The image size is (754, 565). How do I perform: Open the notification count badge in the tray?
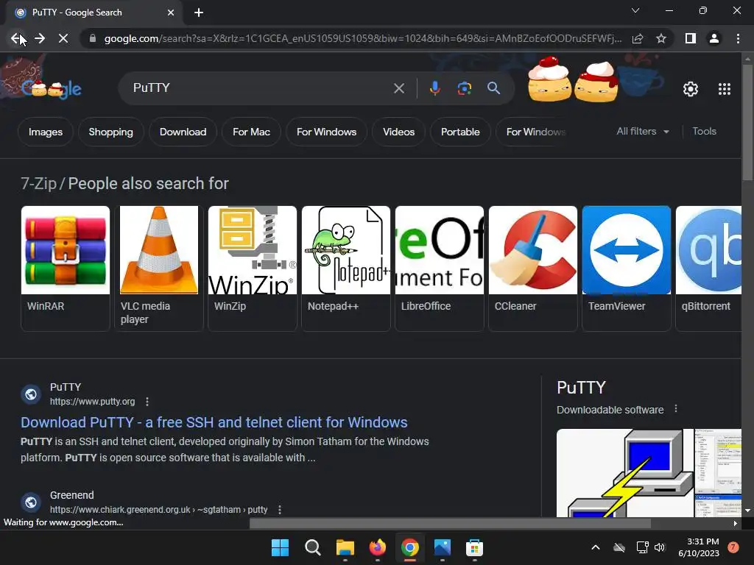[x=733, y=547]
